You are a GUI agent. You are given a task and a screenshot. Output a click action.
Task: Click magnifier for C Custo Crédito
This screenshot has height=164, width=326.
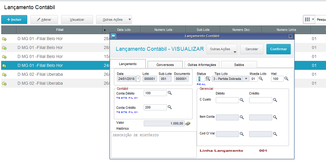pos(275,100)
